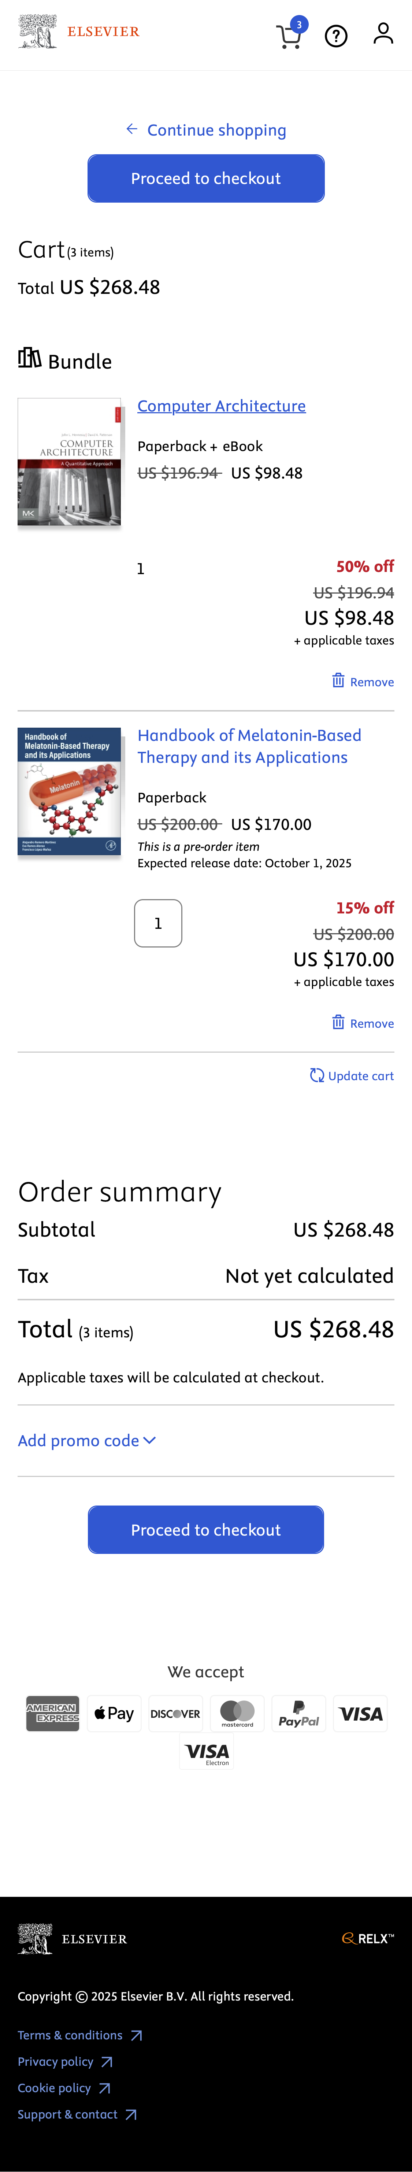Screen dimensions: 412x2172
Task: Click the Melatonin handbook cover image
Action: click(69, 792)
